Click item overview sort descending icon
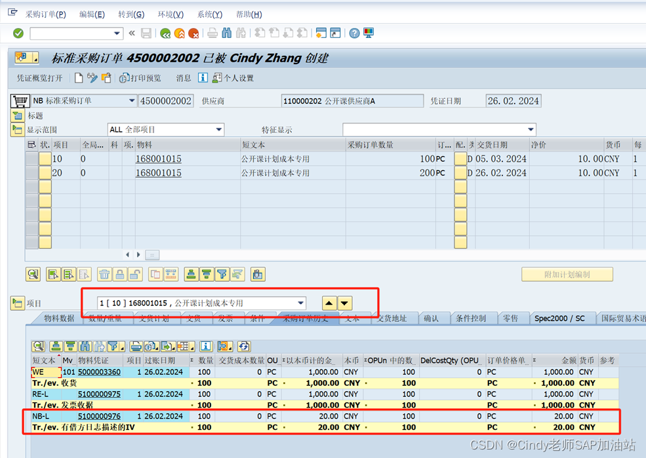 207,274
